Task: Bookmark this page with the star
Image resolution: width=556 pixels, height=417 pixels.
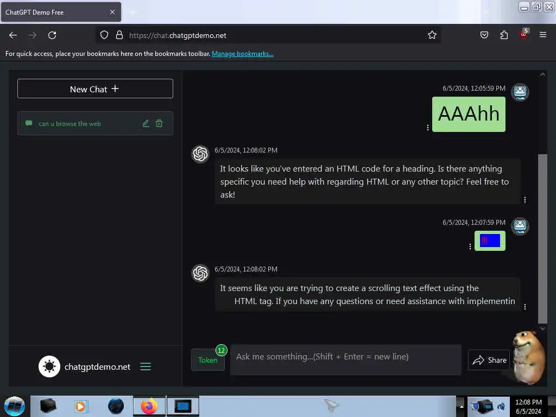Action: pos(432,35)
